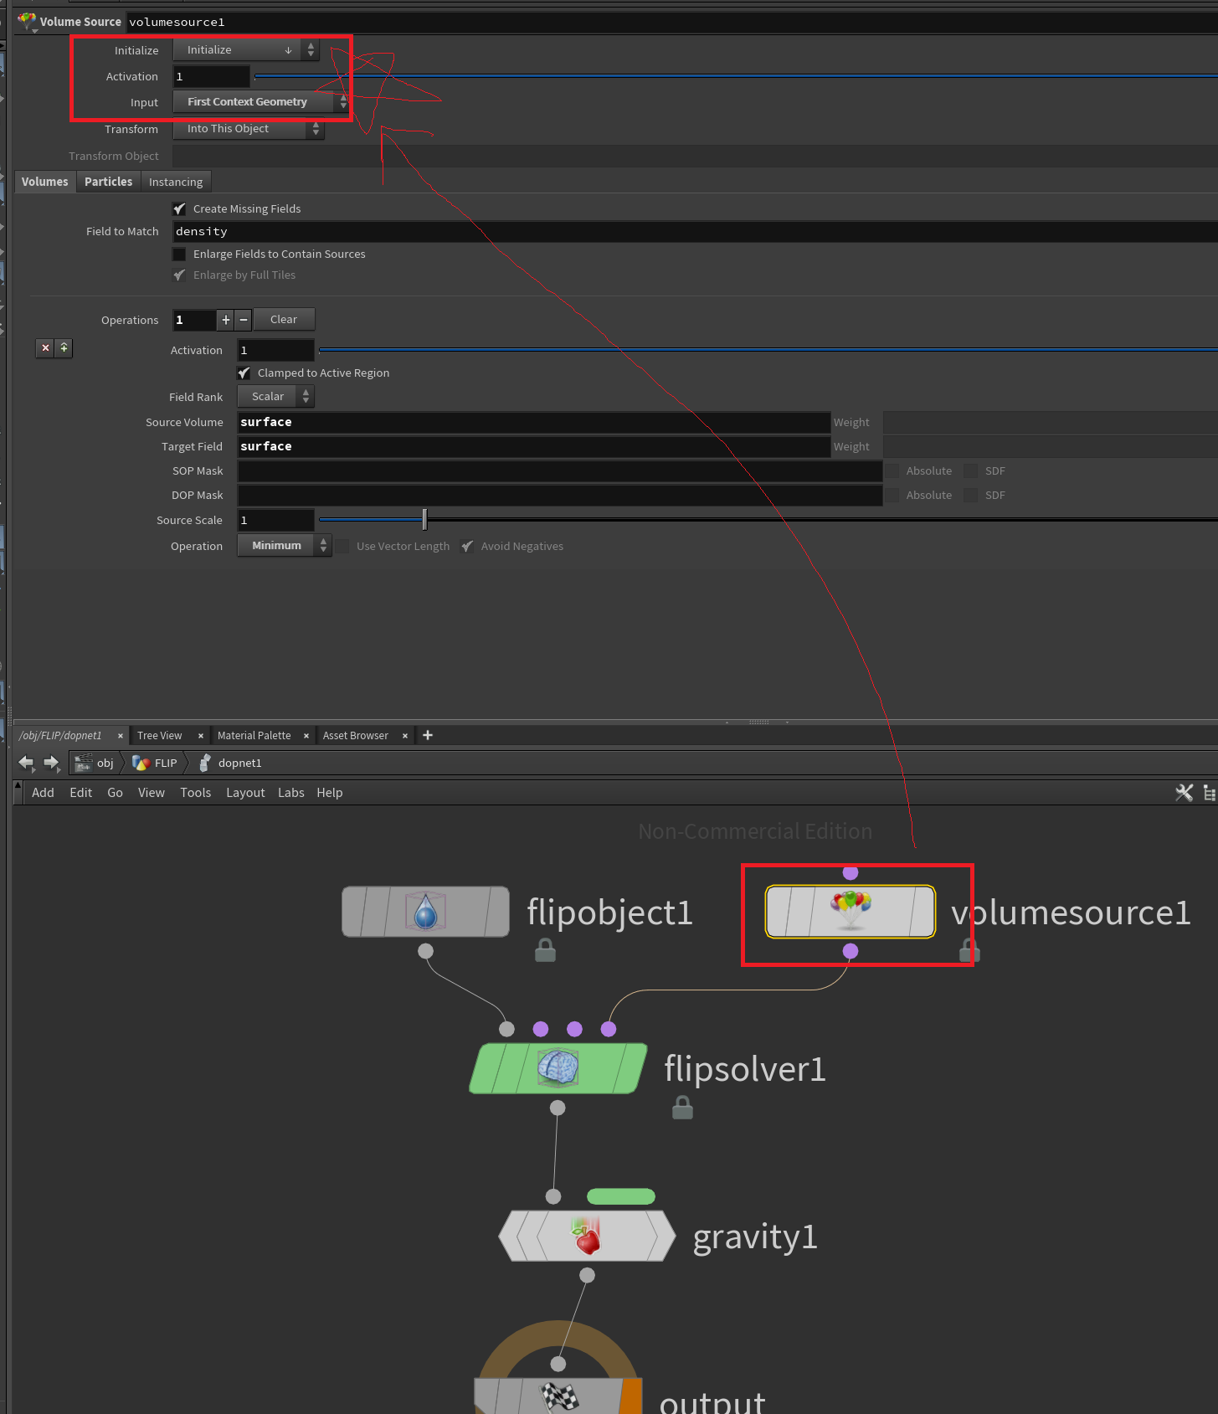Enable Use Vector Length checkbox

pyautogui.click(x=343, y=546)
